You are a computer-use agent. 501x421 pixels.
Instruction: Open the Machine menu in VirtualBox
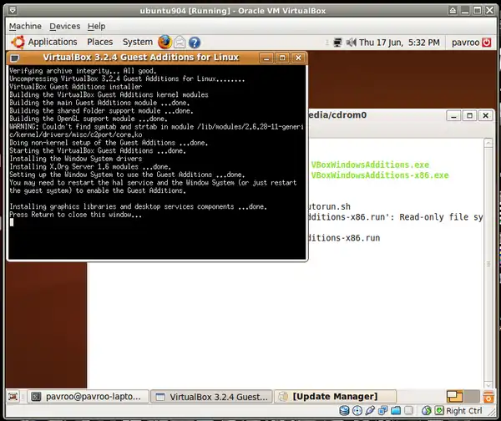pyautogui.click(x=24, y=26)
